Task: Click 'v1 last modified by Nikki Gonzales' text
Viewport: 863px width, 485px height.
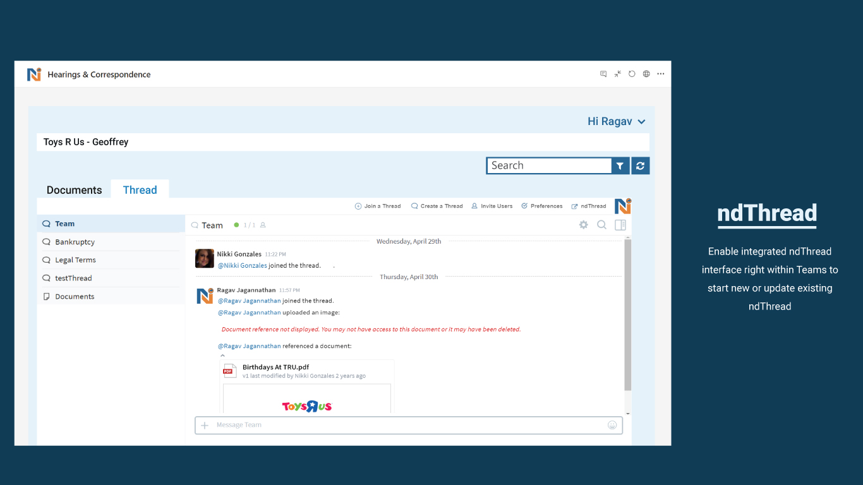Action: coord(304,376)
